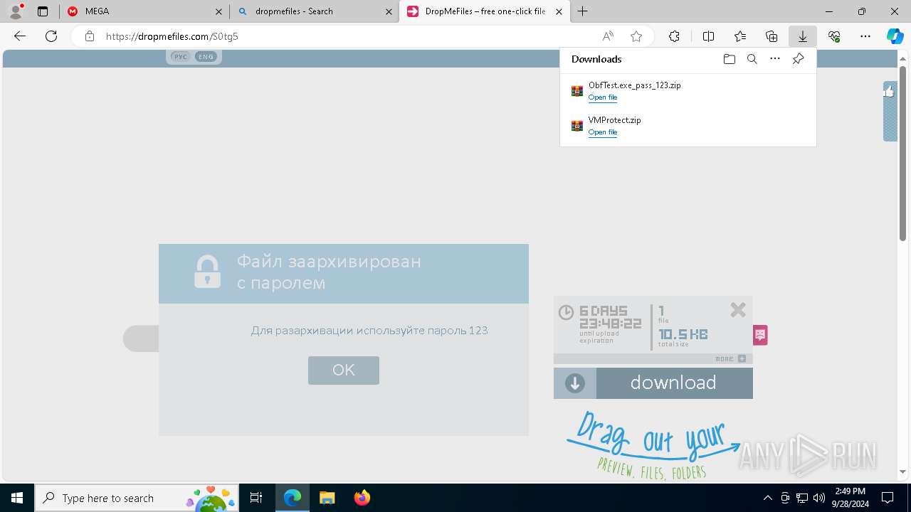The height and width of the screenshot is (512, 911).
Task: Click the download arrow icon
Action: [575, 383]
